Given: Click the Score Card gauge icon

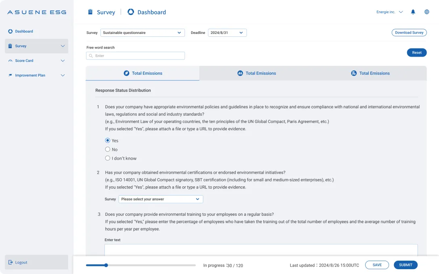Looking at the screenshot, I should tap(10, 61).
